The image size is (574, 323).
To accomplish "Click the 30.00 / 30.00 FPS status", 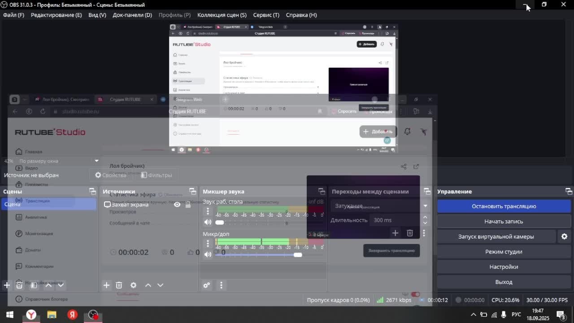I will tap(547, 300).
